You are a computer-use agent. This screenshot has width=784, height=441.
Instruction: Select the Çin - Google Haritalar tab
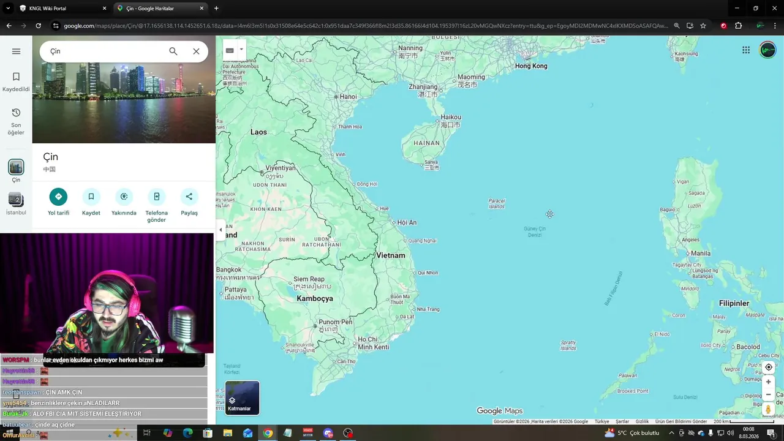(159, 9)
